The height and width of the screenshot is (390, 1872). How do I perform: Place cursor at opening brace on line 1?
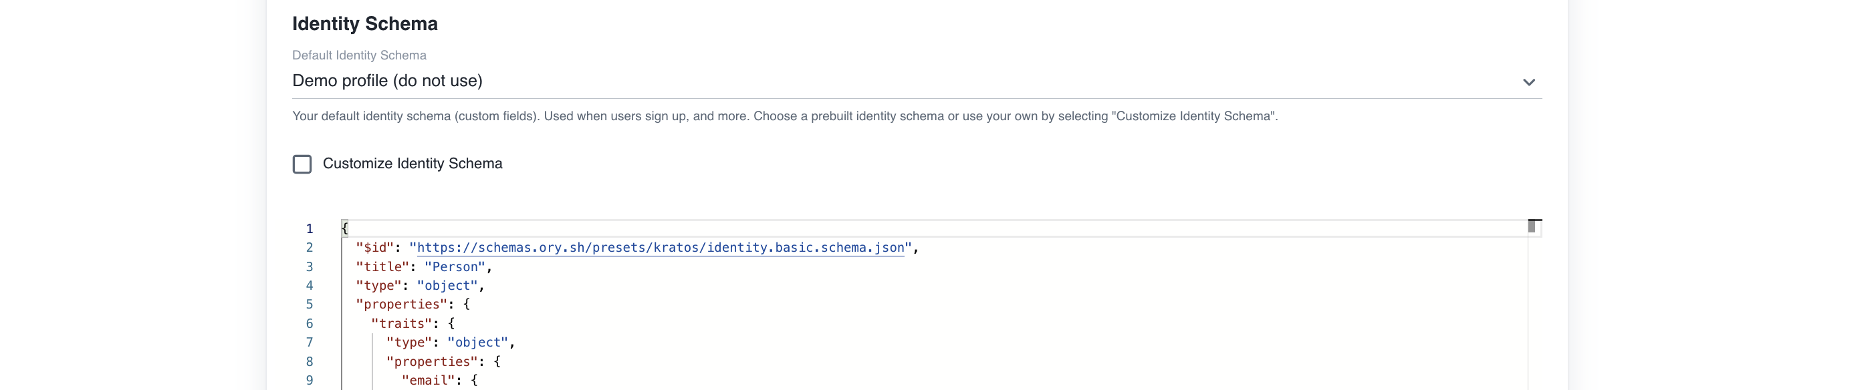[x=345, y=229]
